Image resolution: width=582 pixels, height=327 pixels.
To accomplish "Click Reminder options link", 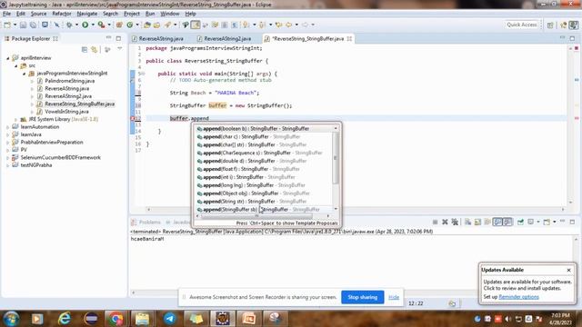I will [x=518, y=297].
